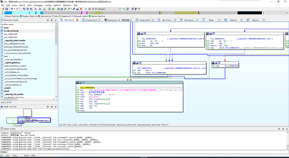Select the main function in list

pos(6,27)
